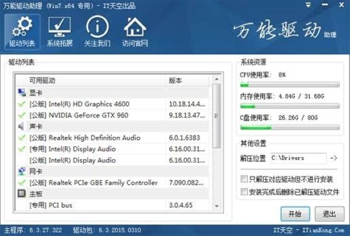The width and height of the screenshot is (350, 236).
Task: Enable 安装完成后删除已解压驱动文件 option
Action: pos(244,192)
